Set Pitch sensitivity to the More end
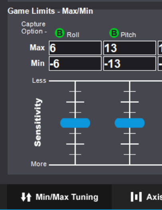 (130, 164)
